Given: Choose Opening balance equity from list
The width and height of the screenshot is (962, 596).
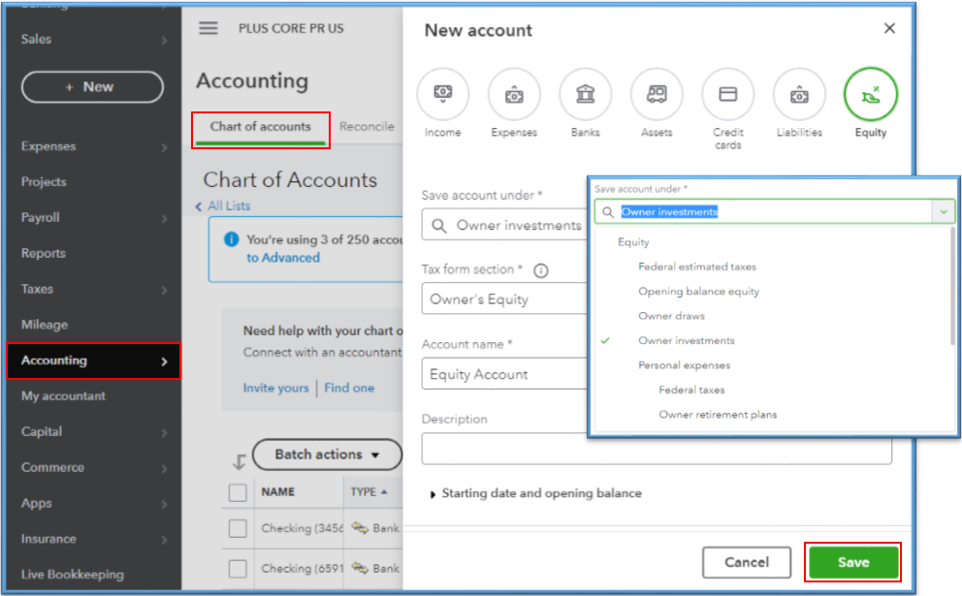Looking at the screenshot, I should click(698, 292).
